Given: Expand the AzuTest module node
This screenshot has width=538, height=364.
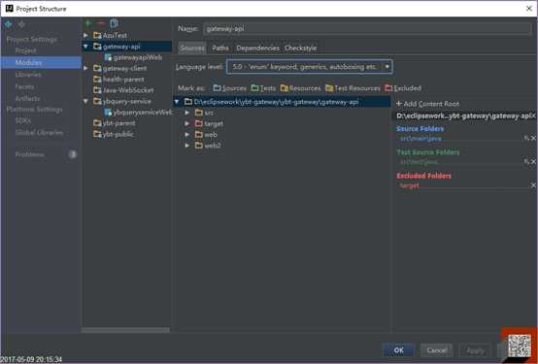Looking at the screenshot, I should (x=85, y=35).
